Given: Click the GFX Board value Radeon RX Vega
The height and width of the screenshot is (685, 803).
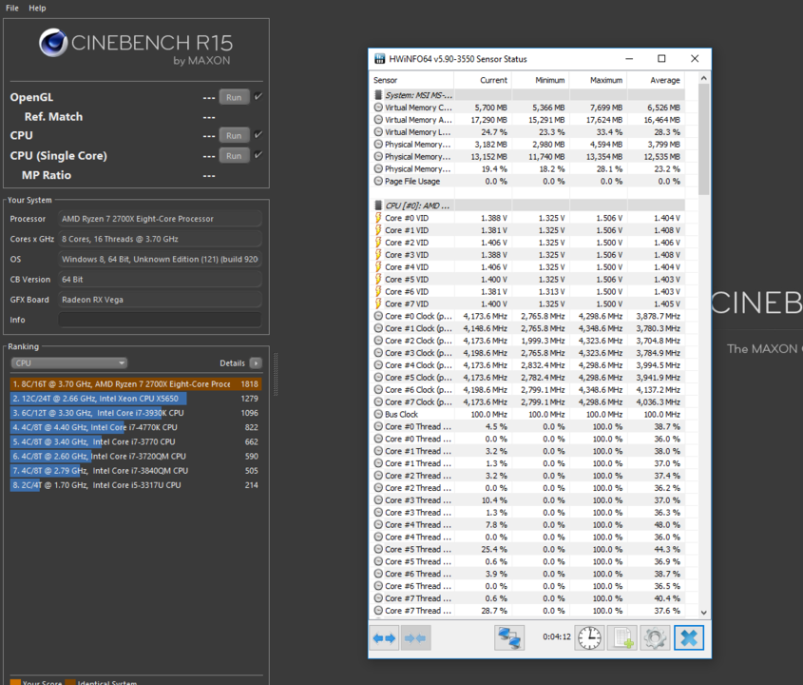Looking at the screenshot, I should (x=160, y=300).
